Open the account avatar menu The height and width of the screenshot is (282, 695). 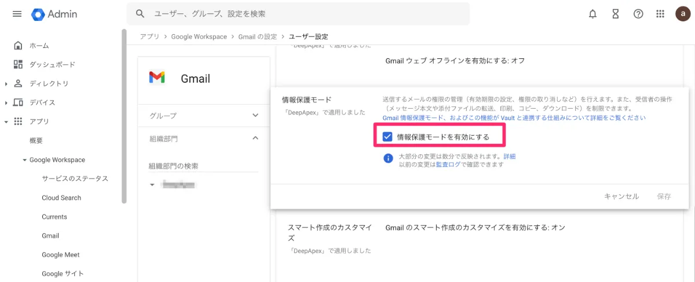682,14
